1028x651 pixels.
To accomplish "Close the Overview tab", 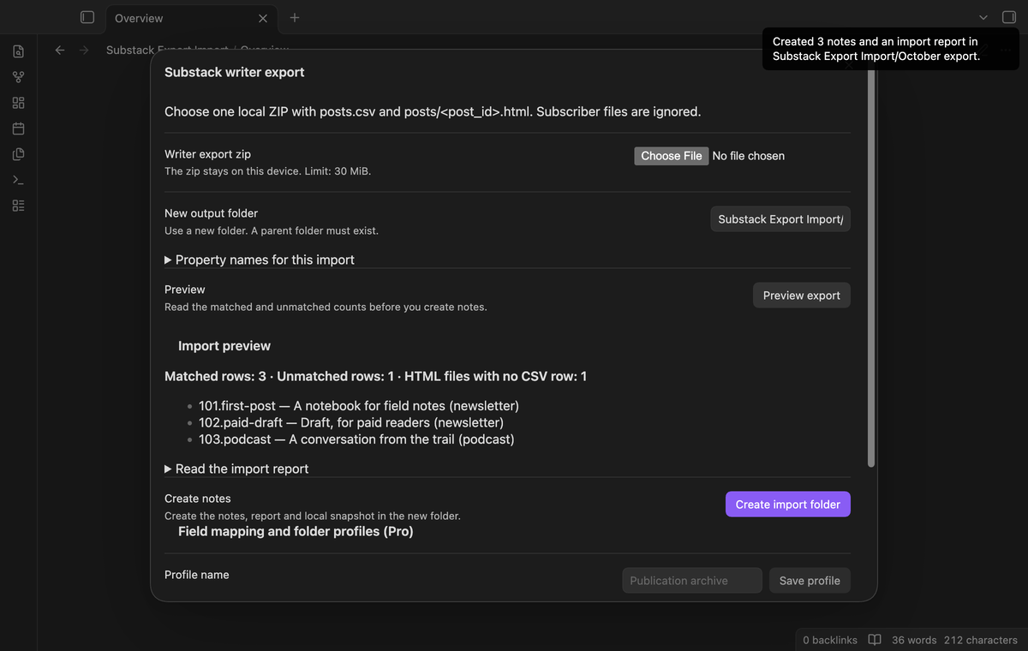I will (x=263, y=18).
